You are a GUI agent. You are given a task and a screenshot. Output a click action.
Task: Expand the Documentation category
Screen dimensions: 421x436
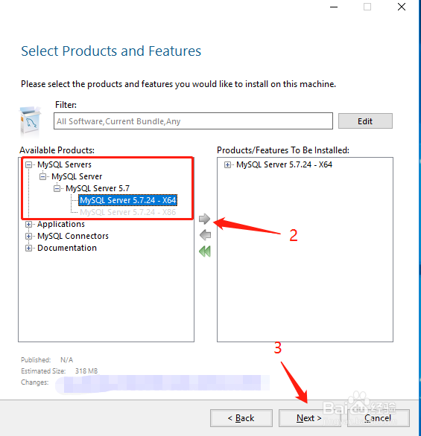pos(28,248)
